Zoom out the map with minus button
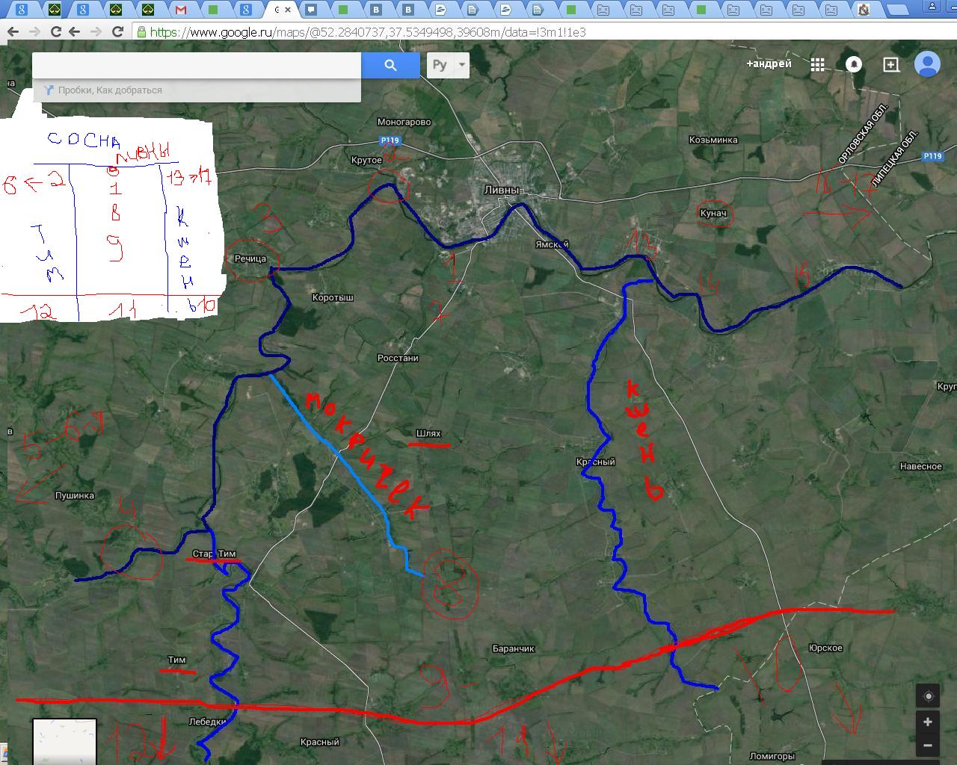The width and height of the screenshot is (957, 765). pyautogui.click(x=928, y=746)
